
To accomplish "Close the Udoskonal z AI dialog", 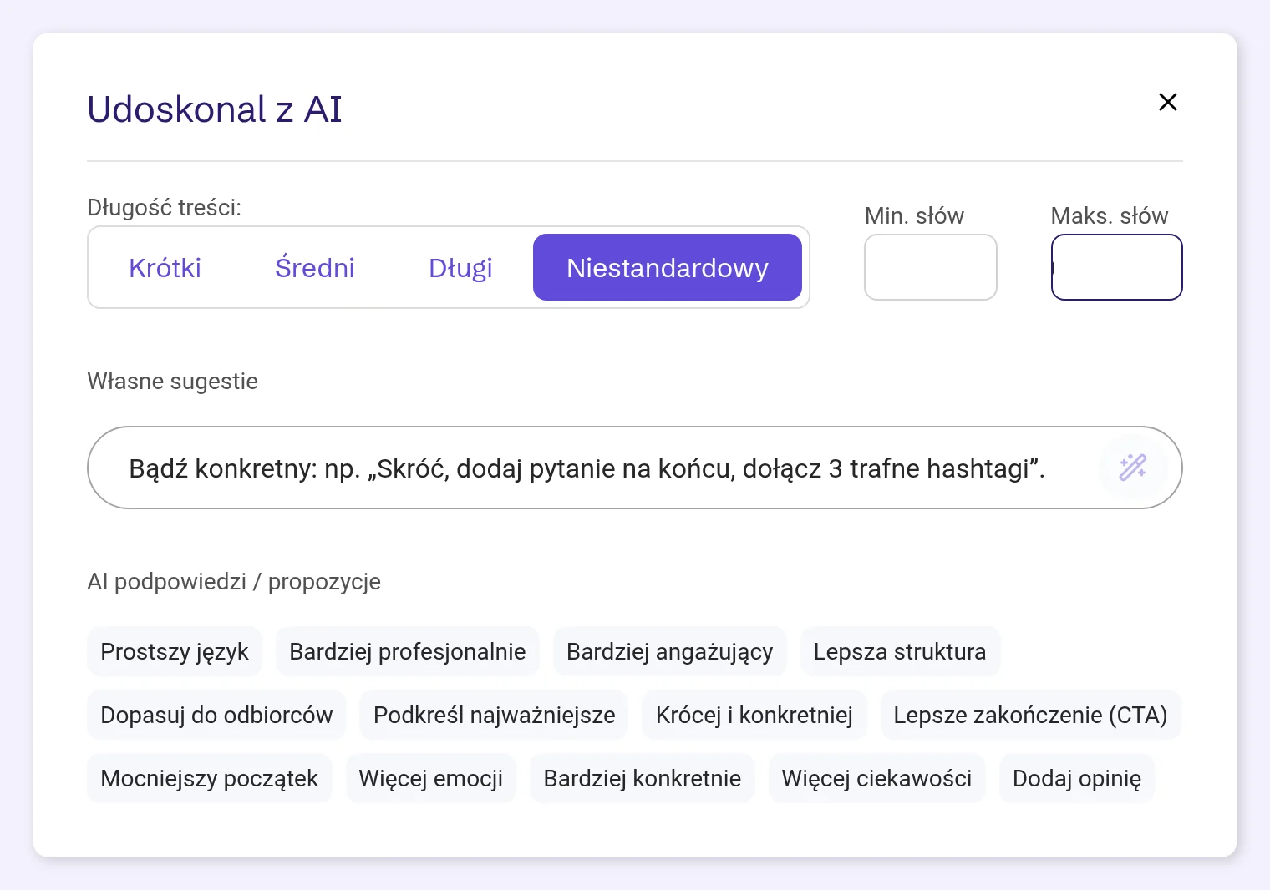I will point(1167,102).
